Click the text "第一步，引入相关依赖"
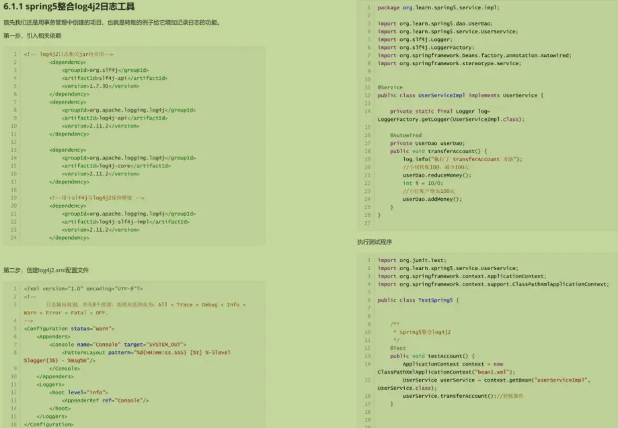Image resolution: width=618 pixels, height=428 pixels. click(32, 36)
